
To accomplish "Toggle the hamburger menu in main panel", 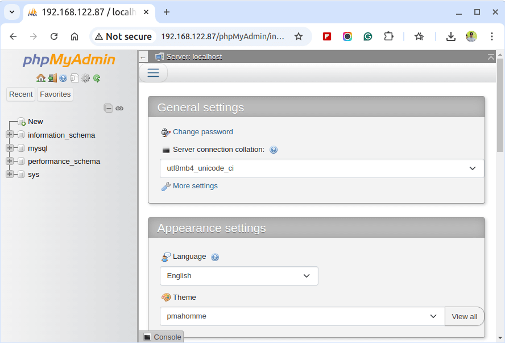I will 153,73.
